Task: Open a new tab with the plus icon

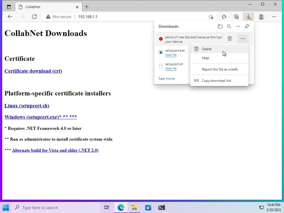Action: 87,7
